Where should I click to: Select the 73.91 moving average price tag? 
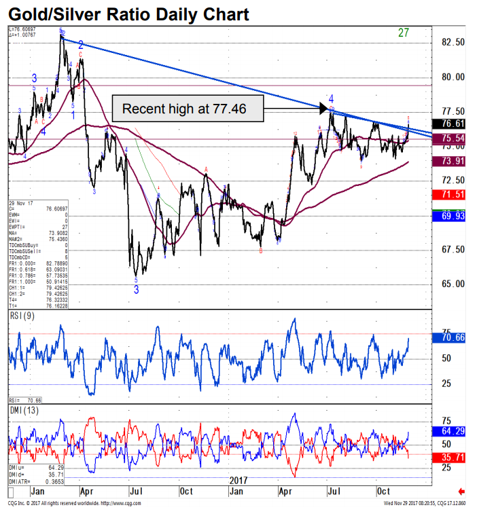tap(448, 161)
